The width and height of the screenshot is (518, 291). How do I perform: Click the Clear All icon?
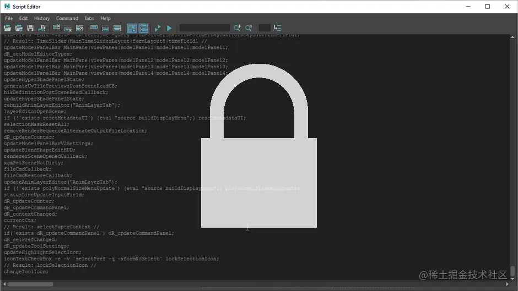(79, 28)
